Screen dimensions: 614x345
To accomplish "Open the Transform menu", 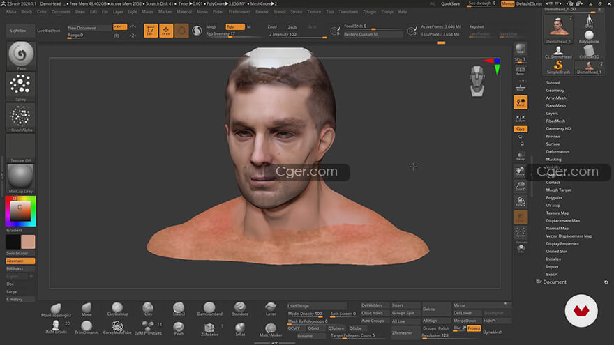I will tap(348, 12).
